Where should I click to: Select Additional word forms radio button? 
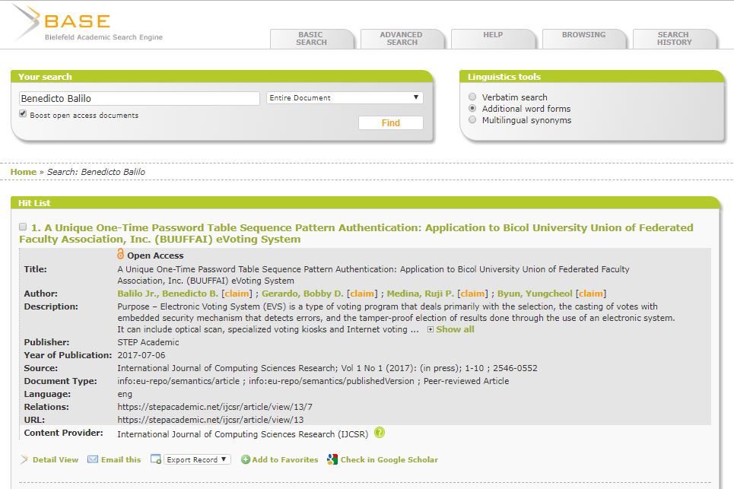[472, 108]
